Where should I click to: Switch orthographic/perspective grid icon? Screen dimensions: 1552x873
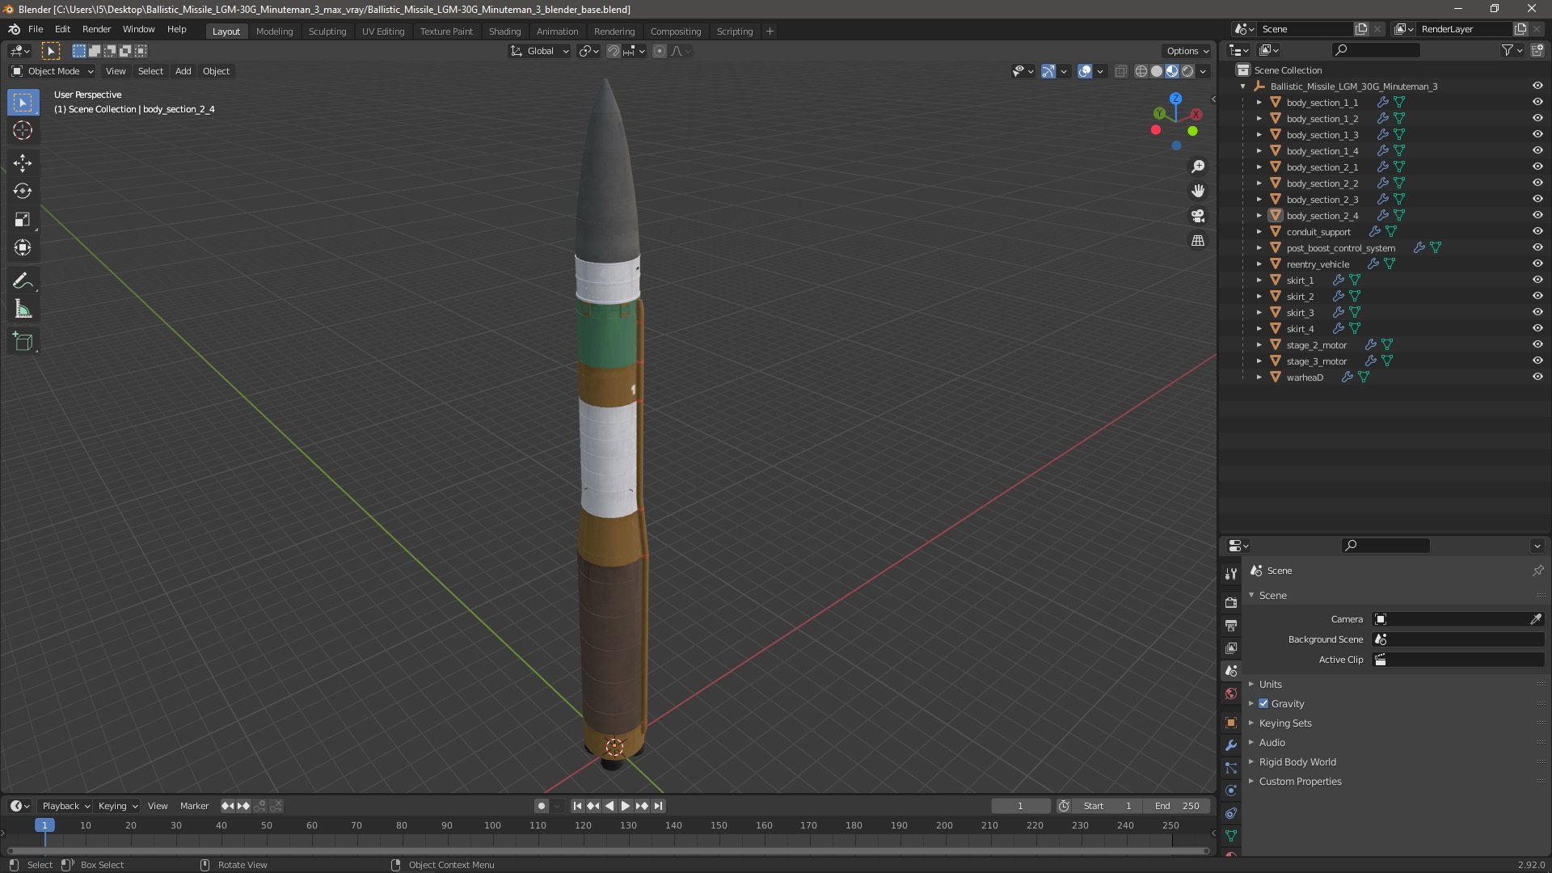[x=1198, y=241]
